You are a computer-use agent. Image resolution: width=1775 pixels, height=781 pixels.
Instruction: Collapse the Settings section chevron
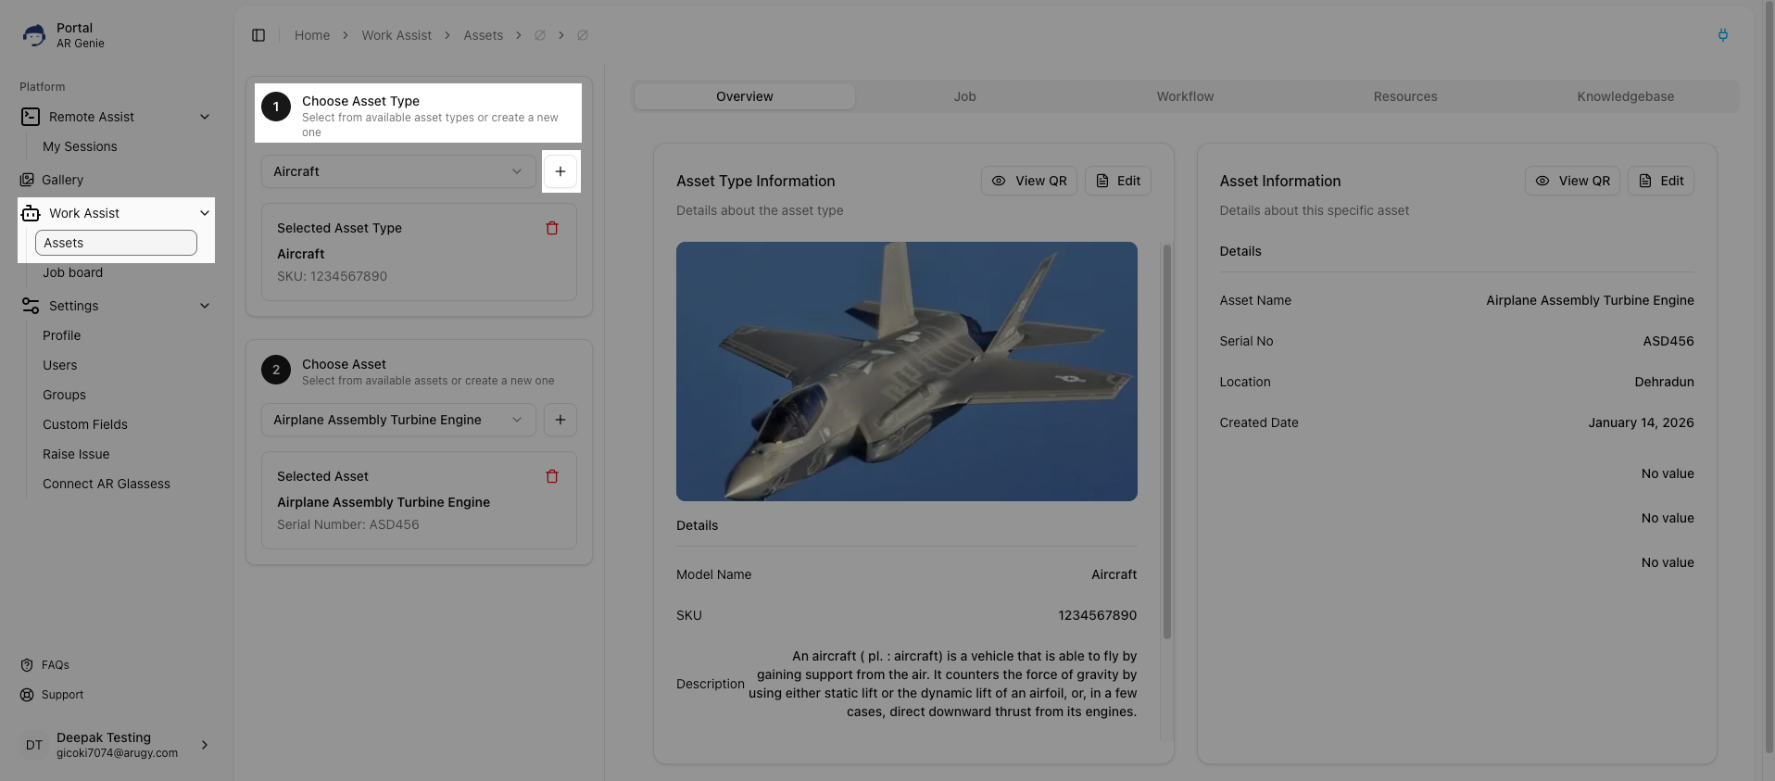(x=205, y=306)
